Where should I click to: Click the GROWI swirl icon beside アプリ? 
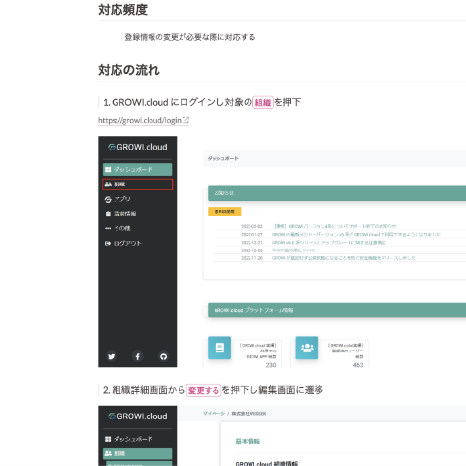[x=108, y=199]
